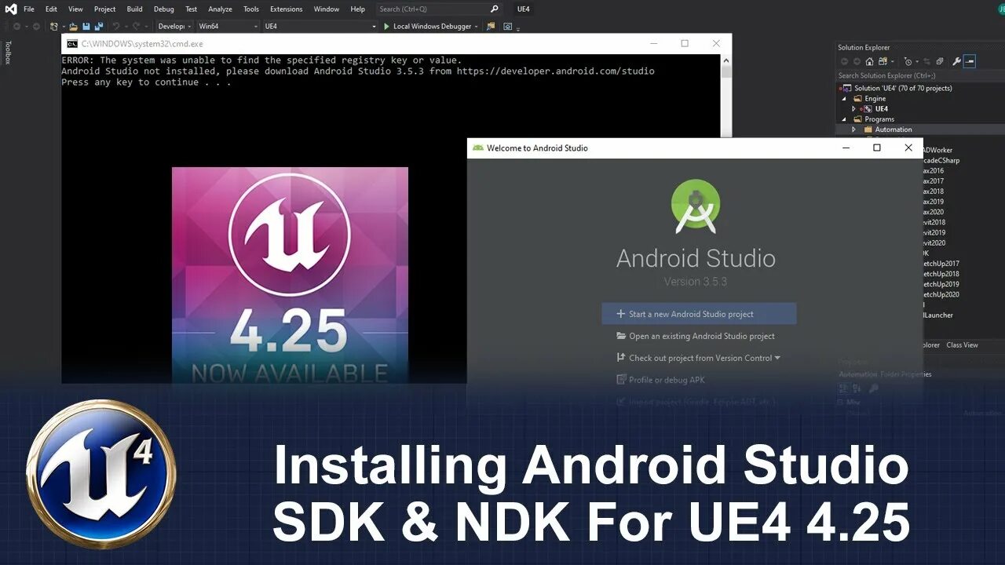Open the View menu
Image resolution: width=1005 pixels, height=565 pixels.
coord(75,9)
